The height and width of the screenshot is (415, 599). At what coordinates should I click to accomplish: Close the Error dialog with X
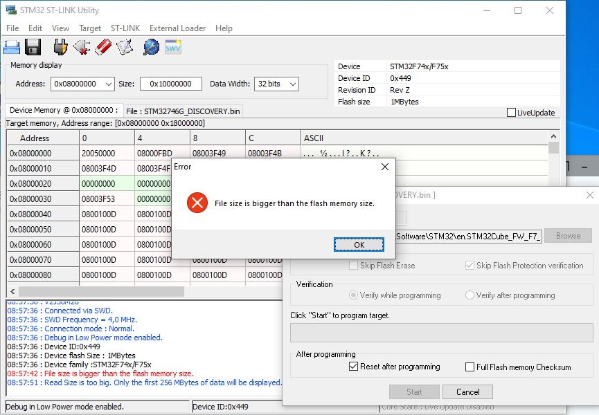pos(385,167)
